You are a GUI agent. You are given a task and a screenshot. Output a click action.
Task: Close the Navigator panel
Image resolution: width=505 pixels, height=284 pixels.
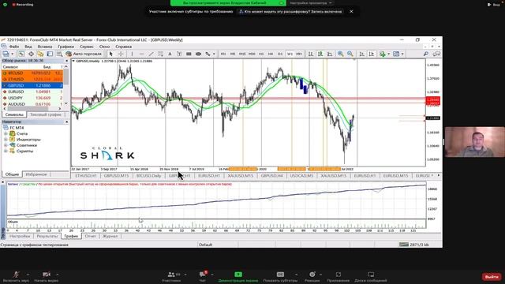coord(66,122)
